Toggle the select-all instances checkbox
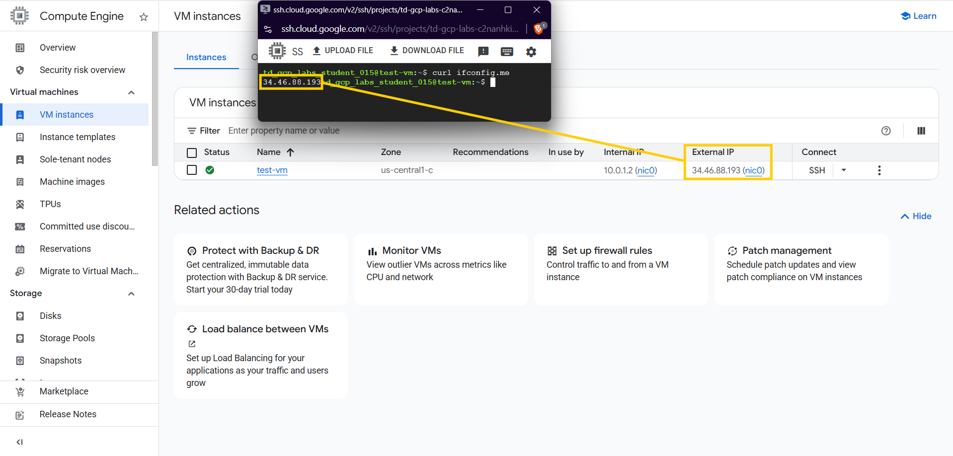 coord(192,152)
